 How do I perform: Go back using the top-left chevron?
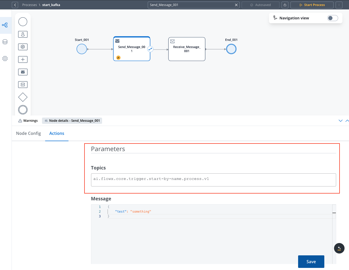coord(15,5)
